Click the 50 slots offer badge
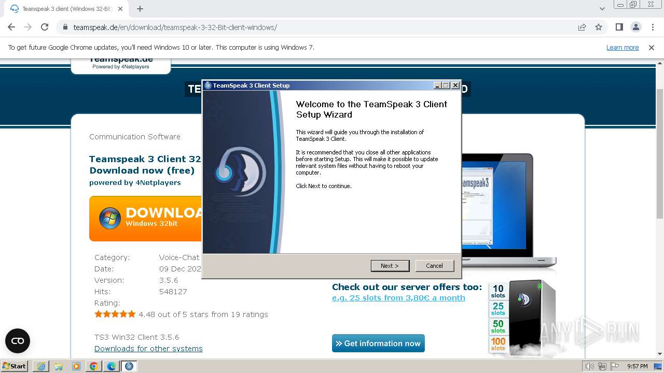 tap(498, 326)
